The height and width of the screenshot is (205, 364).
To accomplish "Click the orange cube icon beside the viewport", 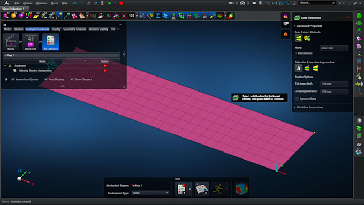I will 285,34.
